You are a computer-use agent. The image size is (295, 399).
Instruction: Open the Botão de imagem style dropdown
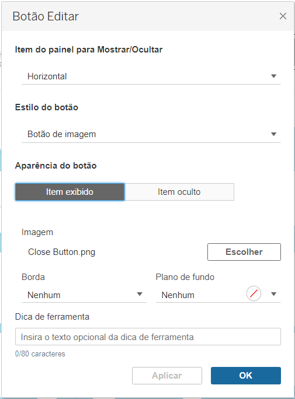151,134
